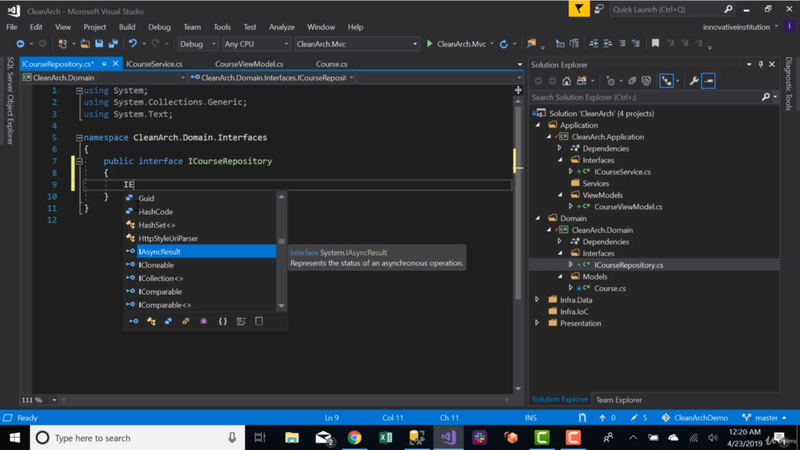Toggle the interfaces filter in IntelliSense popup
This screenshot has height=450, width=800.
pos(133,321)
